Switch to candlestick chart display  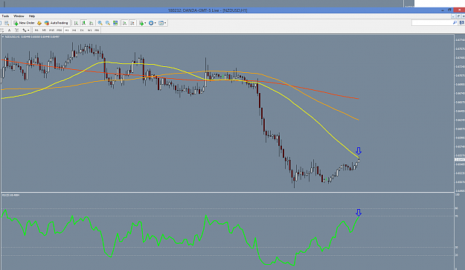(x=83, y=23)
